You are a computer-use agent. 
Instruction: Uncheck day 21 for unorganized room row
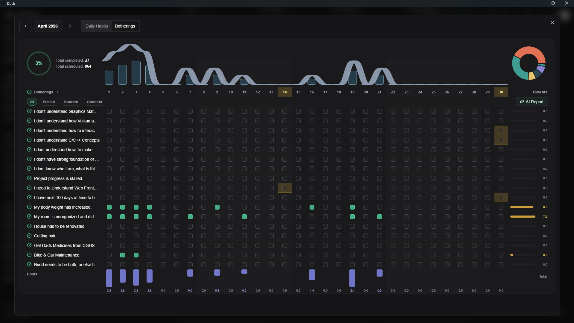tap(380, 217)
